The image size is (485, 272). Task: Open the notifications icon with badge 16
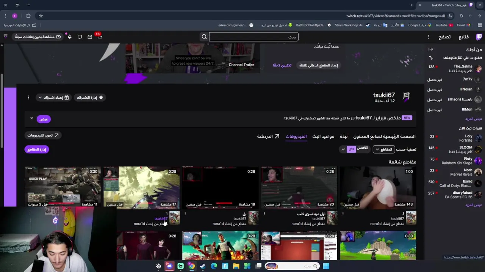click(x=100, y=37)
